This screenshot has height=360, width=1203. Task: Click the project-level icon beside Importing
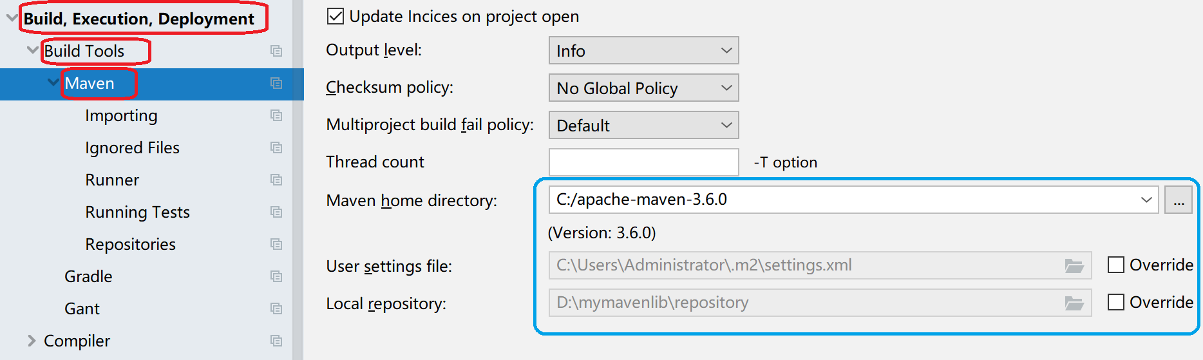276,115
